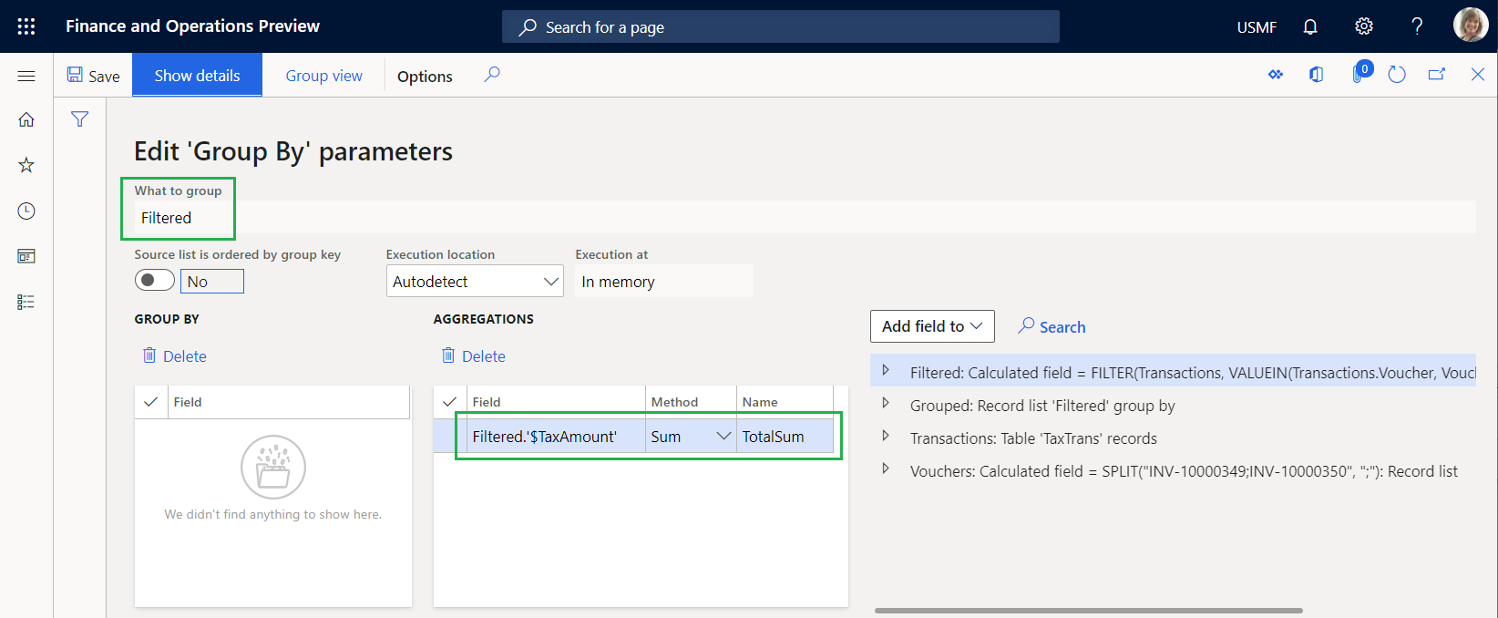Open help question mark
1498x618 pixels.
tap(1417, 26)
